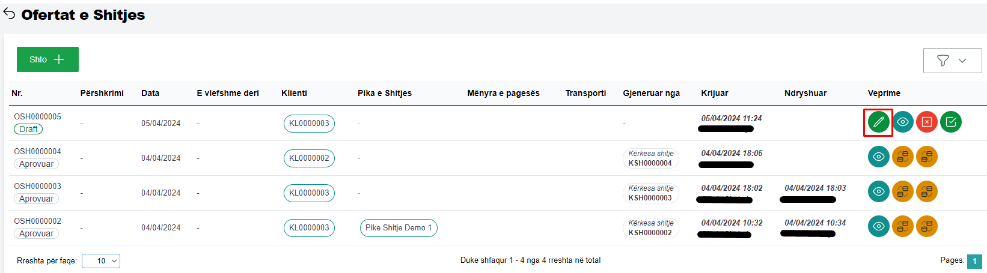Click the green Shto add button

47,59
